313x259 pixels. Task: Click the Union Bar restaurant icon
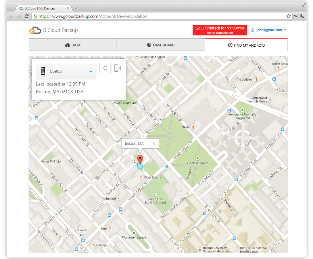pyautogui.click(x=277, y=68)
